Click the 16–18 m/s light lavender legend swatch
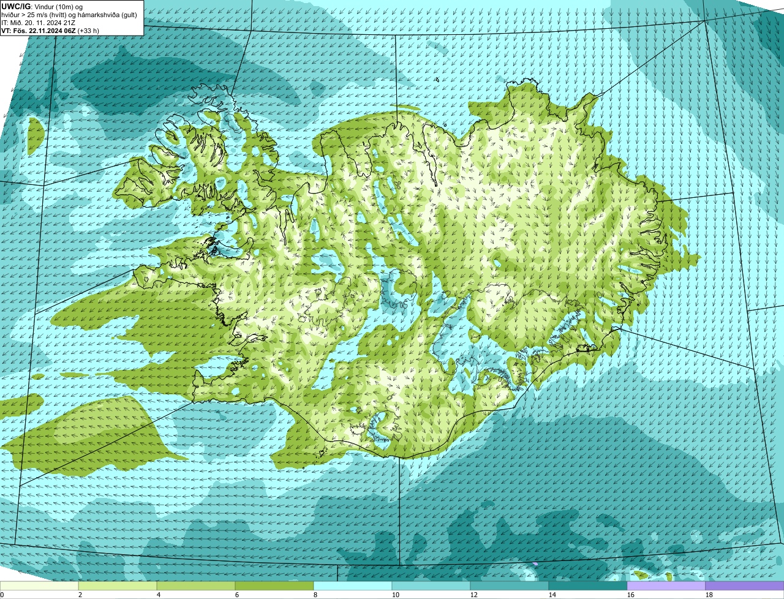This screenshot has height=599, width=784. pos(666,586)
